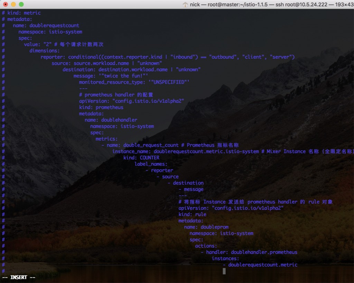Screen dimensions: 354x283
Task: Click the 'actions:' line
Action: pyautogui.click(x=206, y=246)
